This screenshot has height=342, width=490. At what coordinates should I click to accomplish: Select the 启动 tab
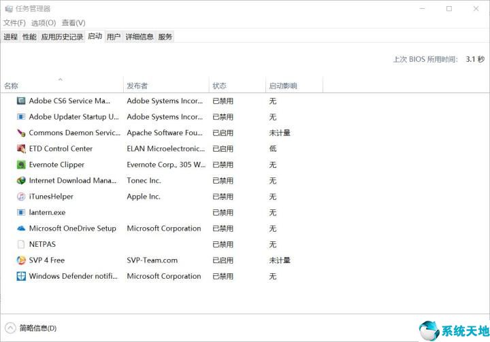[x=95, y=36]
